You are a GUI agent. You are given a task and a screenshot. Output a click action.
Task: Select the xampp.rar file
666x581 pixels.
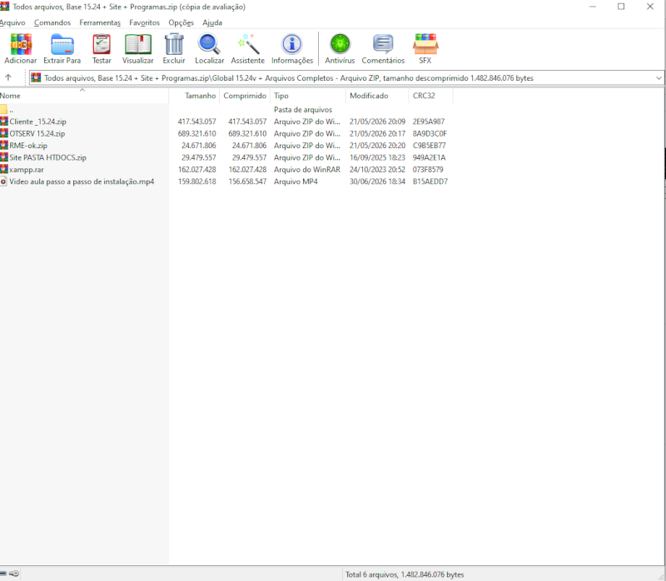(x=27, y=170)
